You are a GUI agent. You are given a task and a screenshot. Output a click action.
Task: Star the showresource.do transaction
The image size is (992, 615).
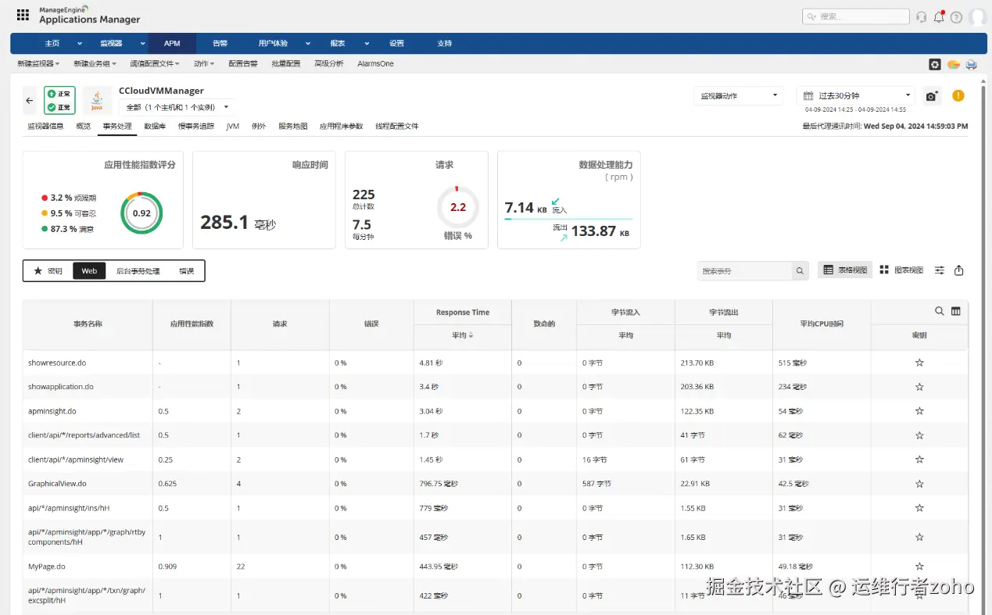pyautogui.click(x=919, y=363)
